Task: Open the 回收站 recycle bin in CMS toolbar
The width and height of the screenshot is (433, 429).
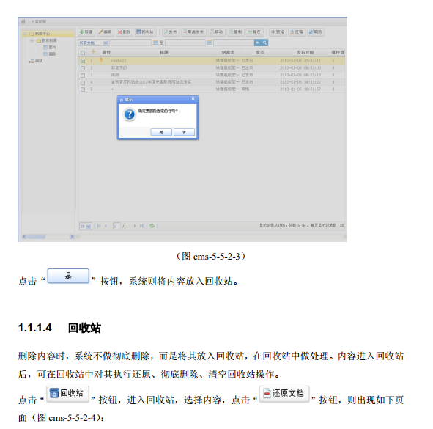Action: [x=145, y=32]
